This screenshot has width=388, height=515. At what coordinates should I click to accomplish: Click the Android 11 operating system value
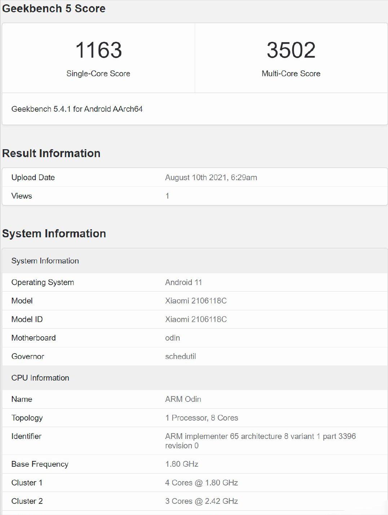click(x=183, y=283)
